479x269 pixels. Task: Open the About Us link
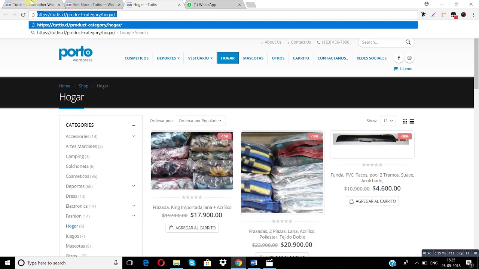[273, 42]
